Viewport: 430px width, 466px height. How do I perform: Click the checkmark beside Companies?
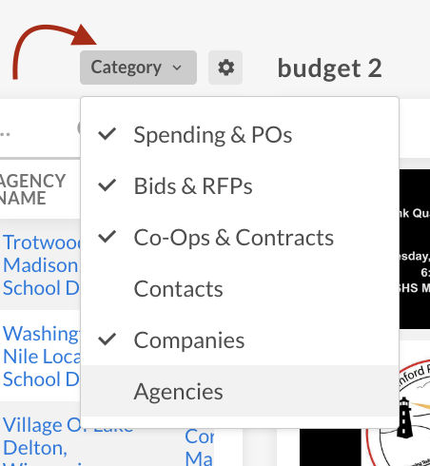pyautogui.click(x=107, y=340)
